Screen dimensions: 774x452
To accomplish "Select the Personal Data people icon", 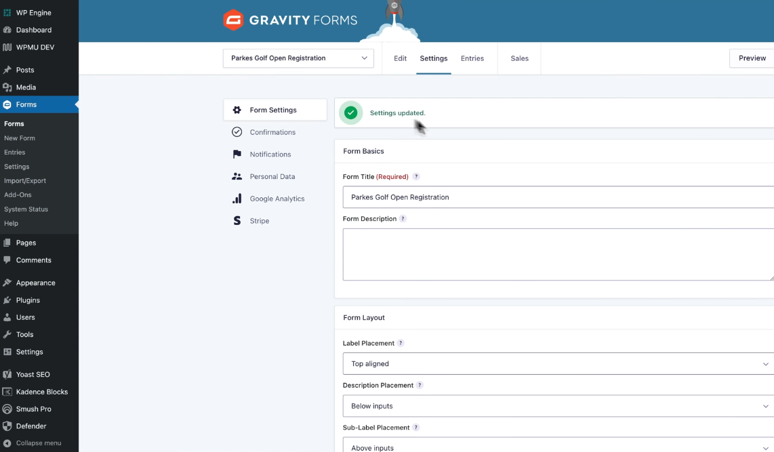I will pos(237,176).
